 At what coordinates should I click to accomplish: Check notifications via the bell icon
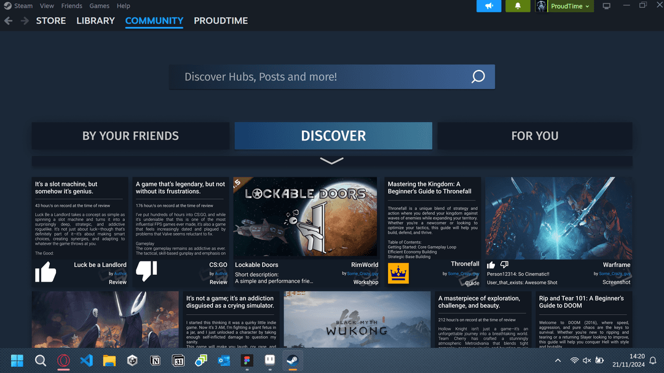coord(517,6)
